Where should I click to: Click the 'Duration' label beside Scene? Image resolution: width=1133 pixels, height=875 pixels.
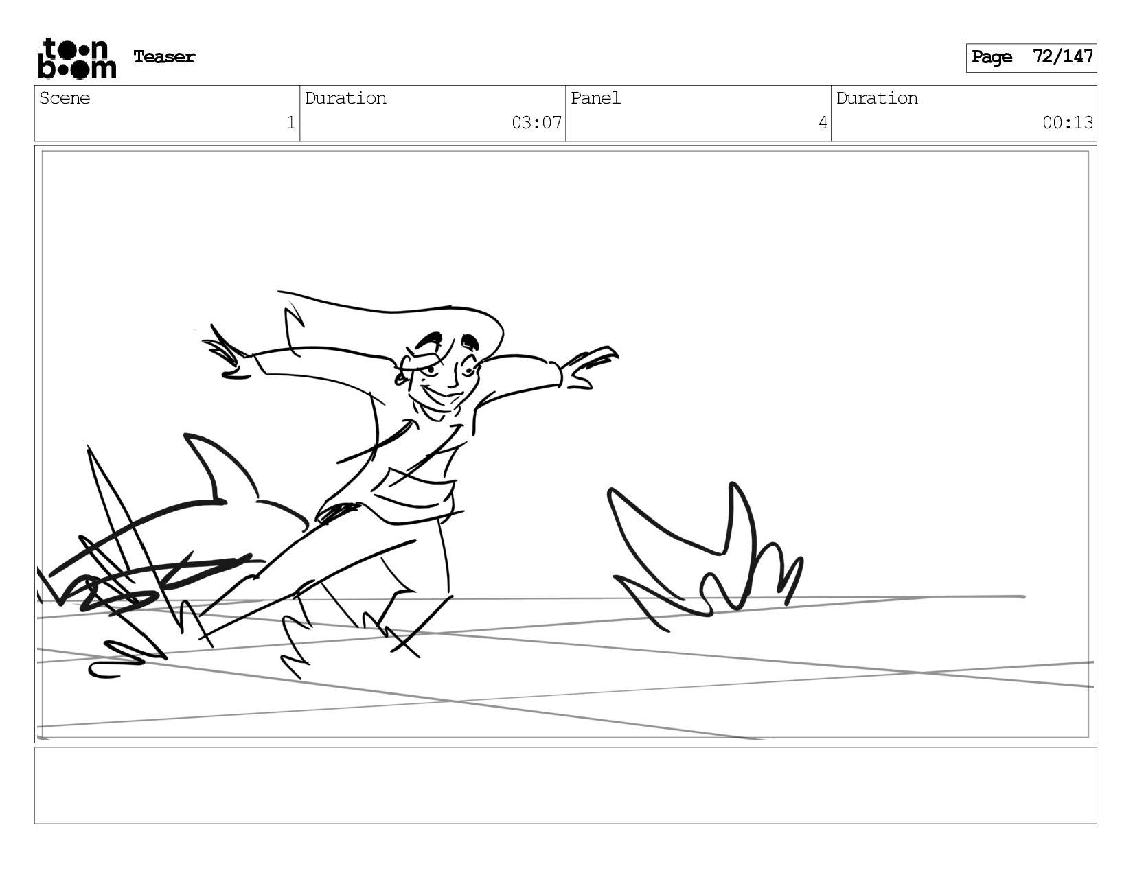[x=345, y=98]
